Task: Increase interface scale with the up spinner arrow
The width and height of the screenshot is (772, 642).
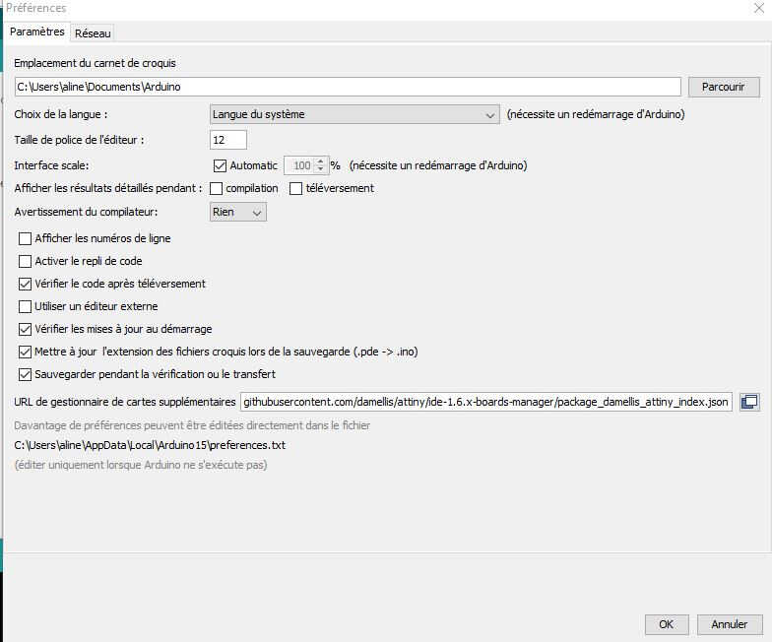Action: [x=321, y=161]
